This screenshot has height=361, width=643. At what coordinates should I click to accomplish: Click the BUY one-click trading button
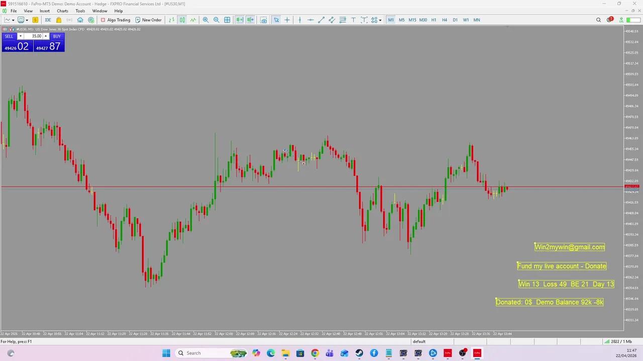[x=57, y=36]
